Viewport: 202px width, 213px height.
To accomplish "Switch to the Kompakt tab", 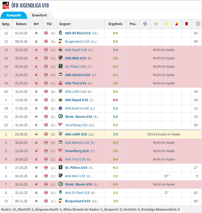I will tap(14, 15).
